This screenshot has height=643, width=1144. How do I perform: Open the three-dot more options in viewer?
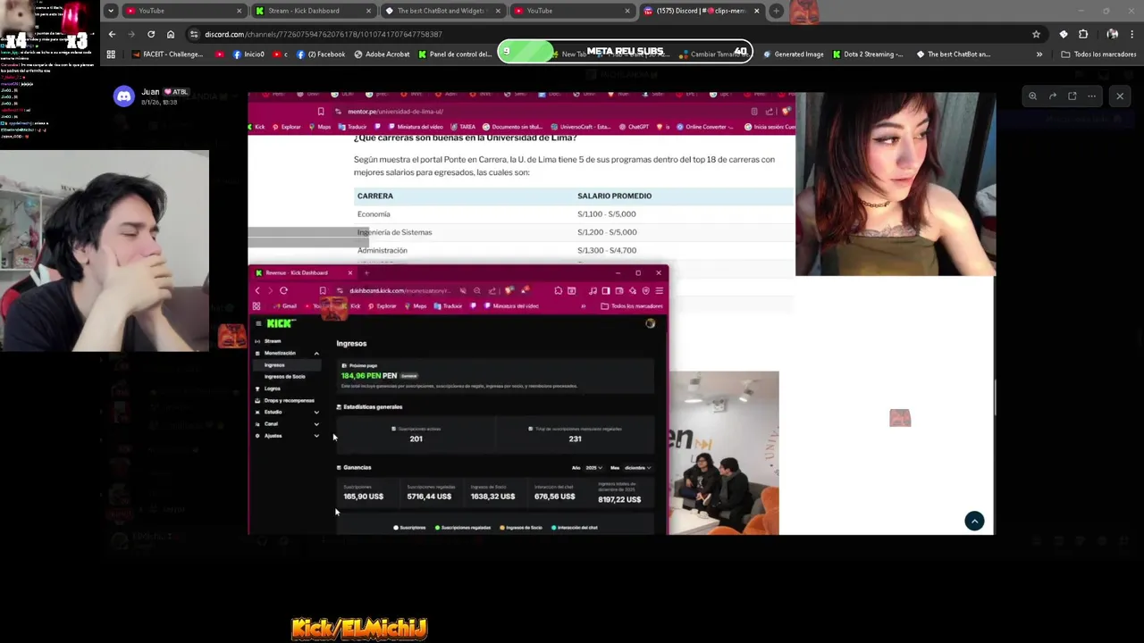(x=1091, y=96)
